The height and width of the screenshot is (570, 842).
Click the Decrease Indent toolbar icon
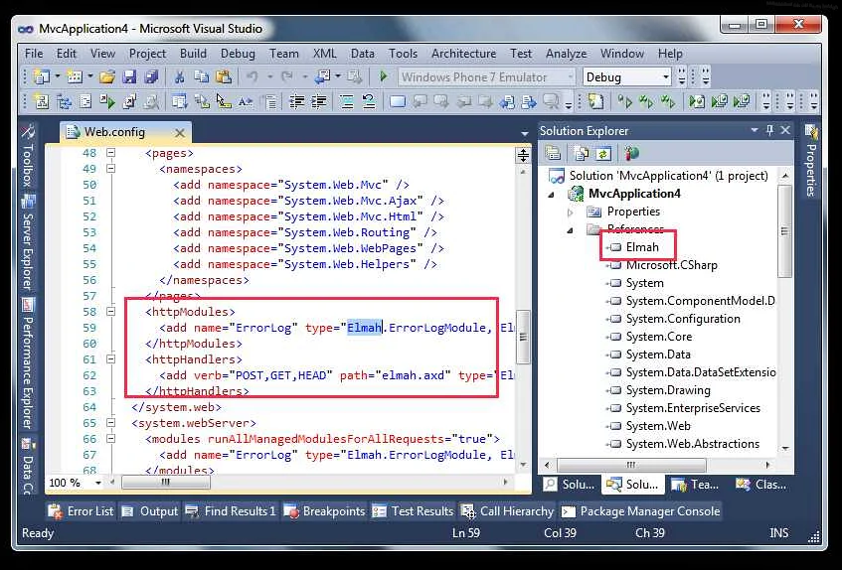296,101
